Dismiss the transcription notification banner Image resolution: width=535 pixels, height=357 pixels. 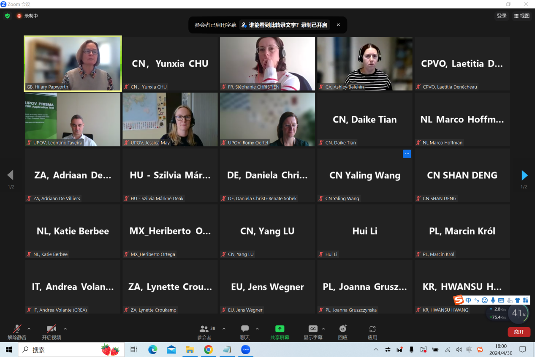(x=338, y=25)
